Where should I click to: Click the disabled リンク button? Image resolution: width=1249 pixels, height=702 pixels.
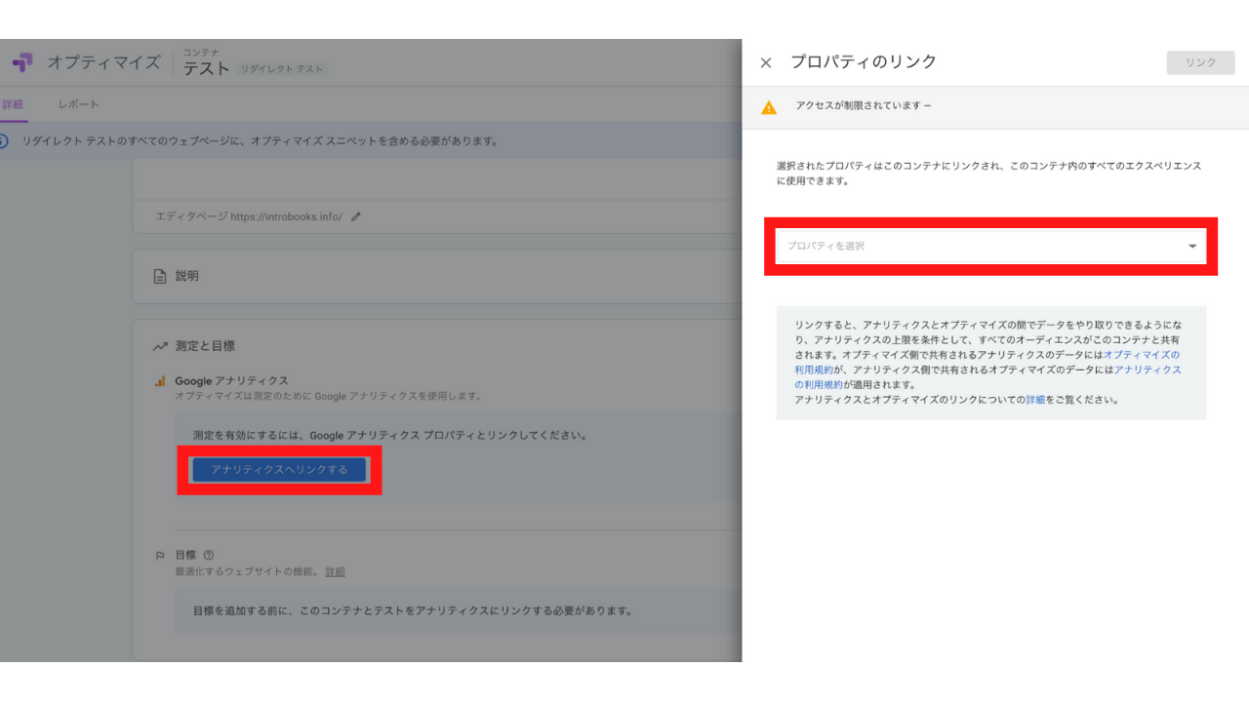coord(1200,62)
